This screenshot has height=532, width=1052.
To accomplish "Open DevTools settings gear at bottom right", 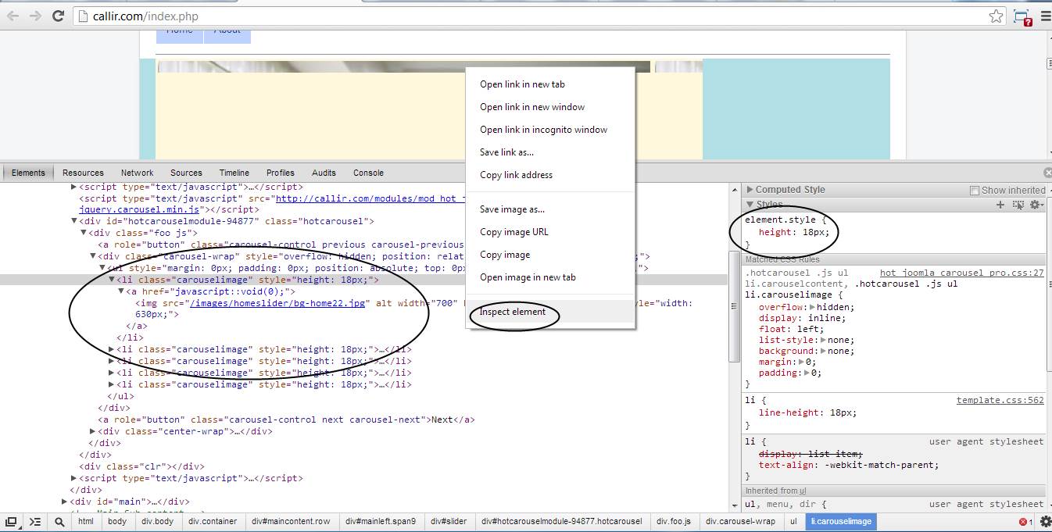I will (x=1045, y=521).
